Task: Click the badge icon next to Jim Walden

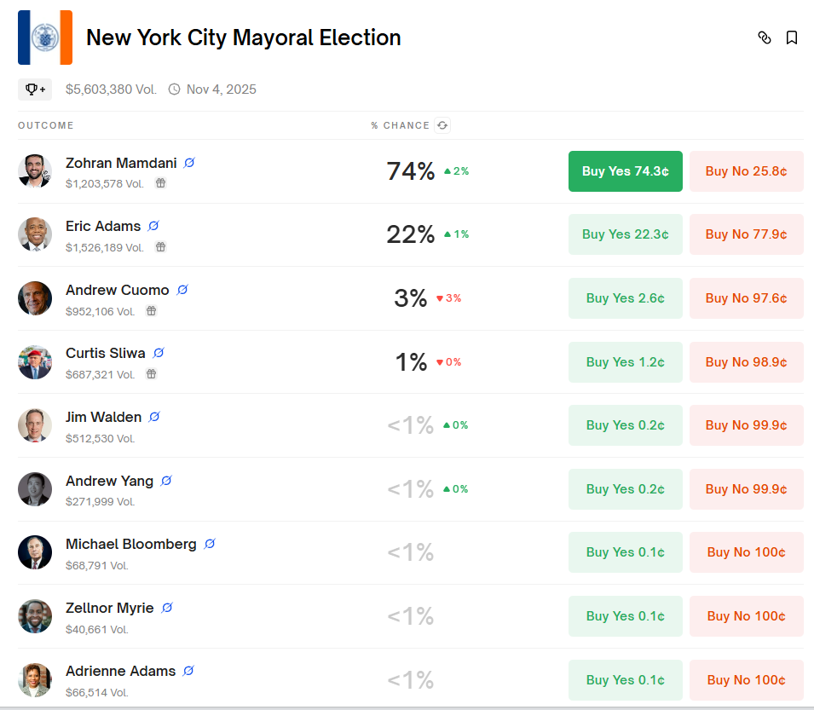Action: (x=154, y=417)
